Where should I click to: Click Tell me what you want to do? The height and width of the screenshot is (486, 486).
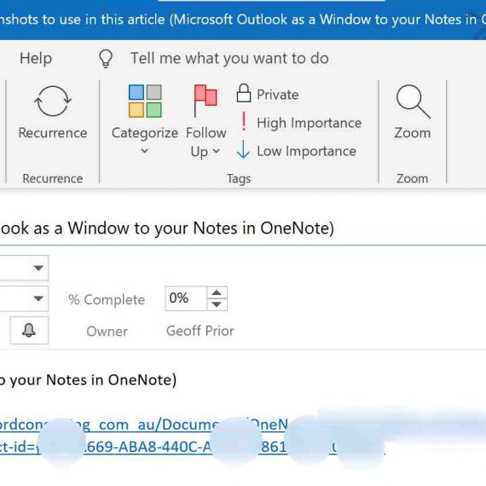(x=229, y=58)
